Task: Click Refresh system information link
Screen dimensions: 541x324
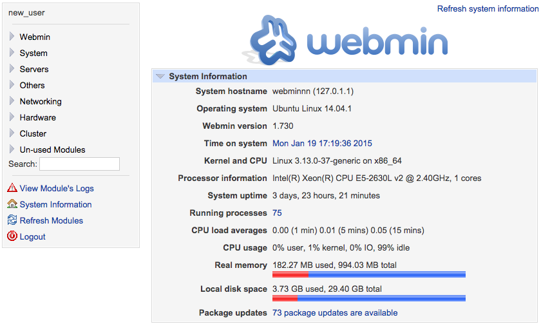Action: point(488,9)
